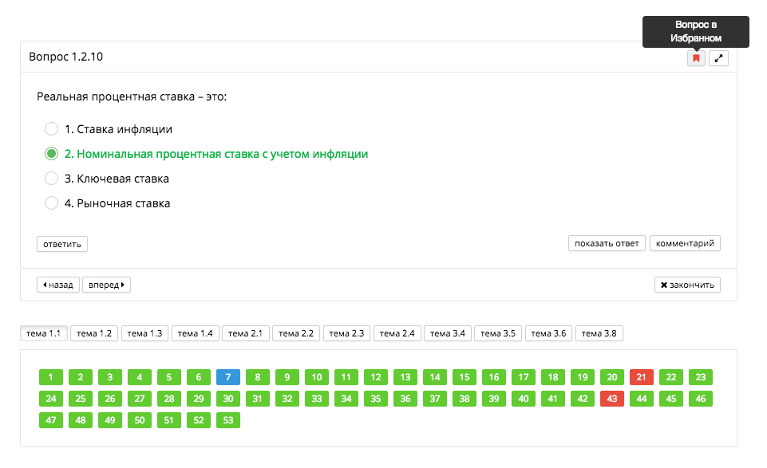Select the highlighted green answer option 2
The height and width of the screenshot is (468, 767).
point(52,154)
